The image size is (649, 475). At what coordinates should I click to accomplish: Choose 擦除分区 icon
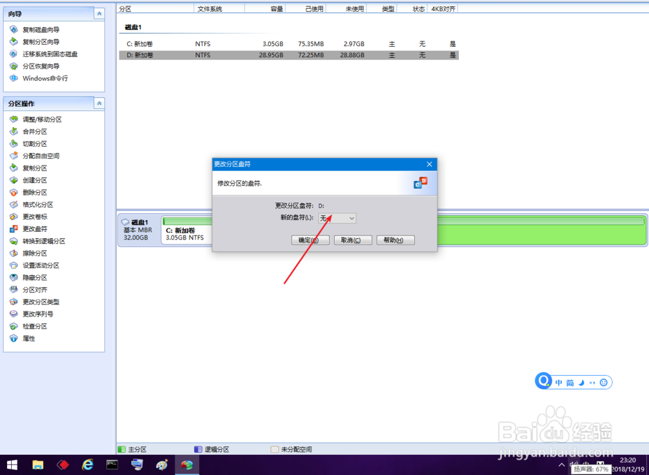click(x=14, y=253)
